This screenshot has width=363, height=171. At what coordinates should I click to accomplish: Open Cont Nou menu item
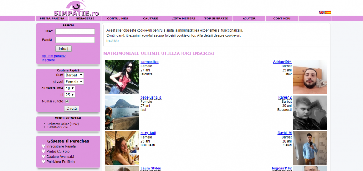click(282, 18)
